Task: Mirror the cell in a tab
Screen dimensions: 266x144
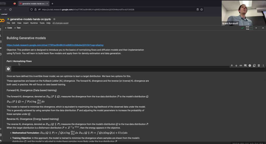Action: 254,65
